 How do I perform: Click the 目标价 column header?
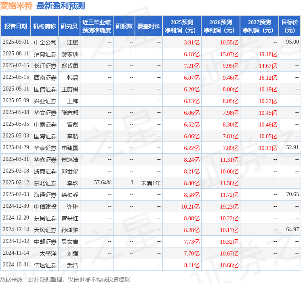coord(289,26)
